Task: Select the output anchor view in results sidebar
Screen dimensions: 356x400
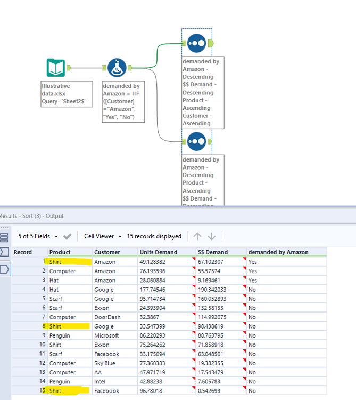Action: coord(5,269)
